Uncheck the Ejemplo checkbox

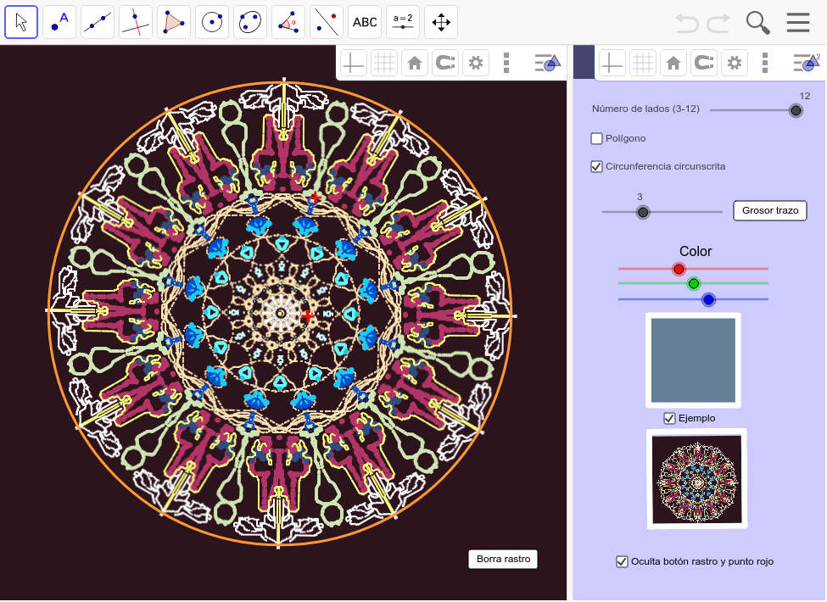tap(669, 419)
